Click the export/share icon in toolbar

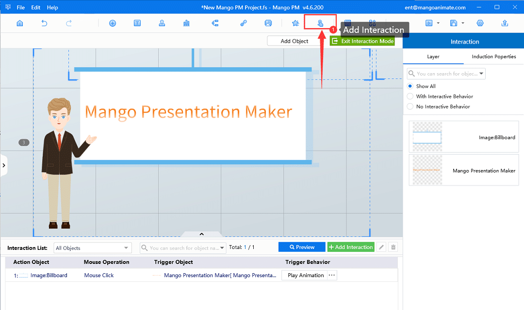coord(505,23)
